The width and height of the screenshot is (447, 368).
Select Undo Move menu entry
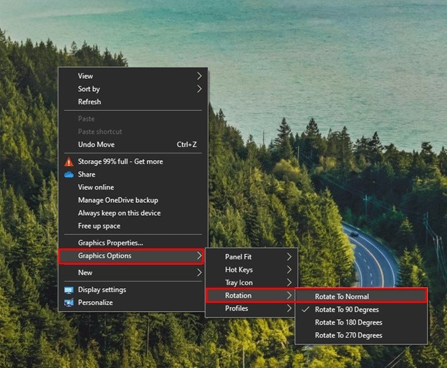point(96,145)
